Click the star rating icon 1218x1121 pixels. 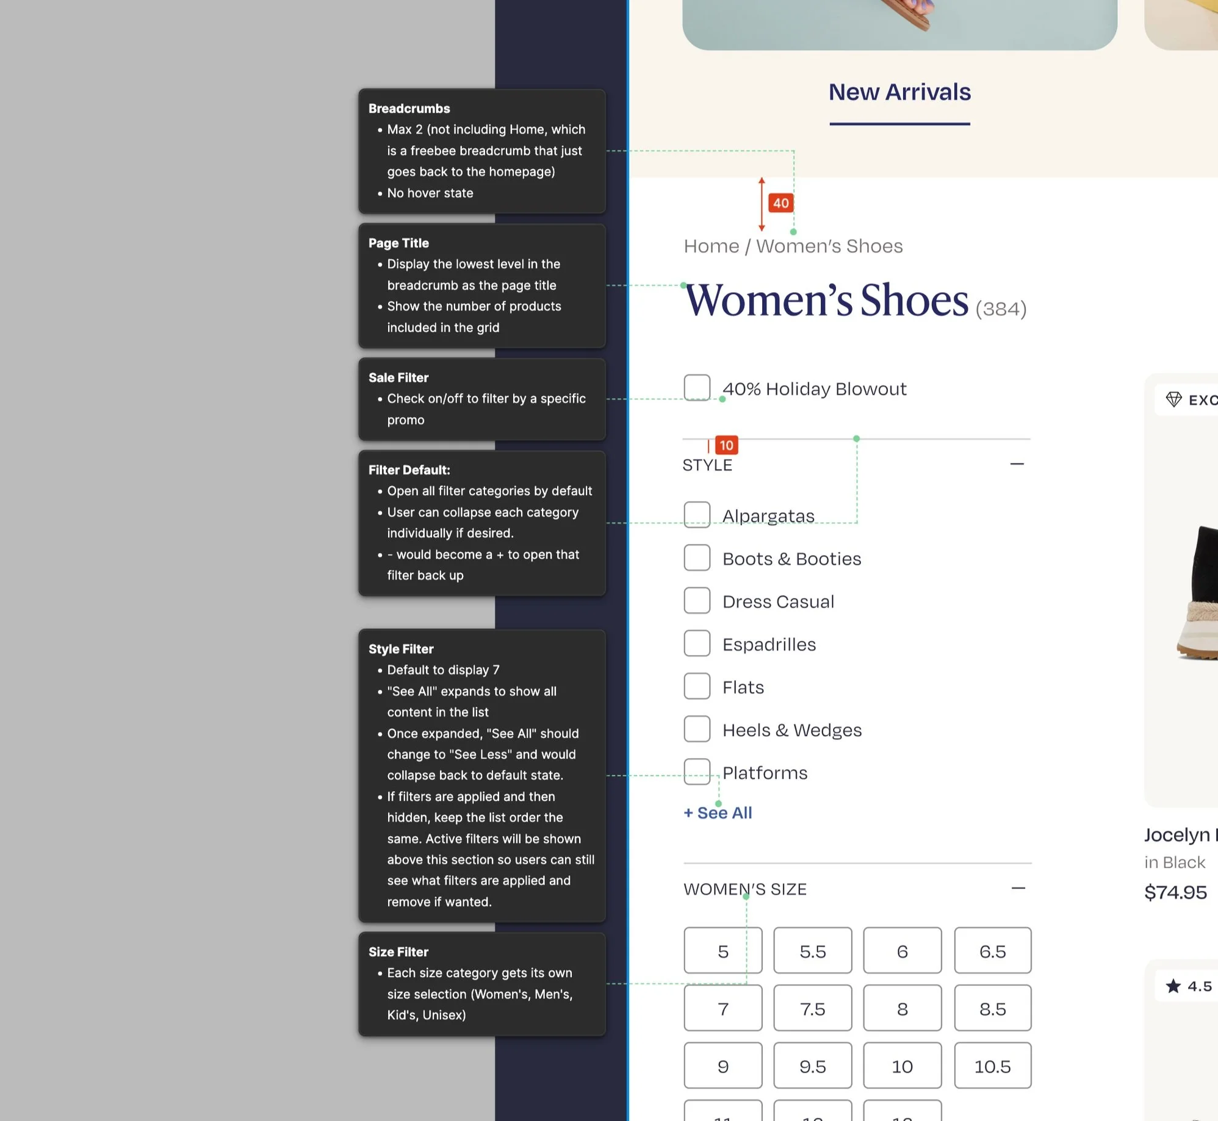point(1173,986)
